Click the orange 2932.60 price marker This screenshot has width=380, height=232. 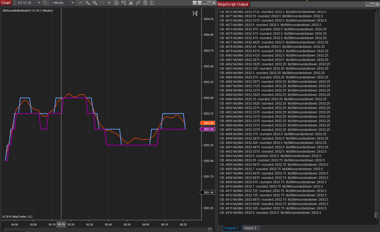click(207, 123)
